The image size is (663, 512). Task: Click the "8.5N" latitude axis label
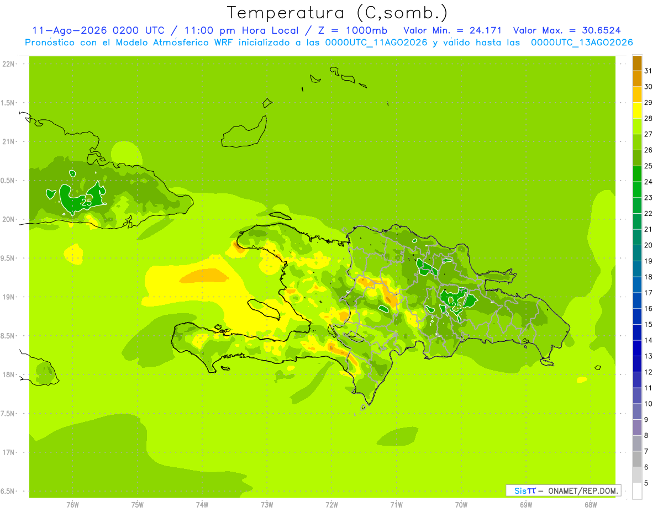pyautogui.click(x=8, y=336)
